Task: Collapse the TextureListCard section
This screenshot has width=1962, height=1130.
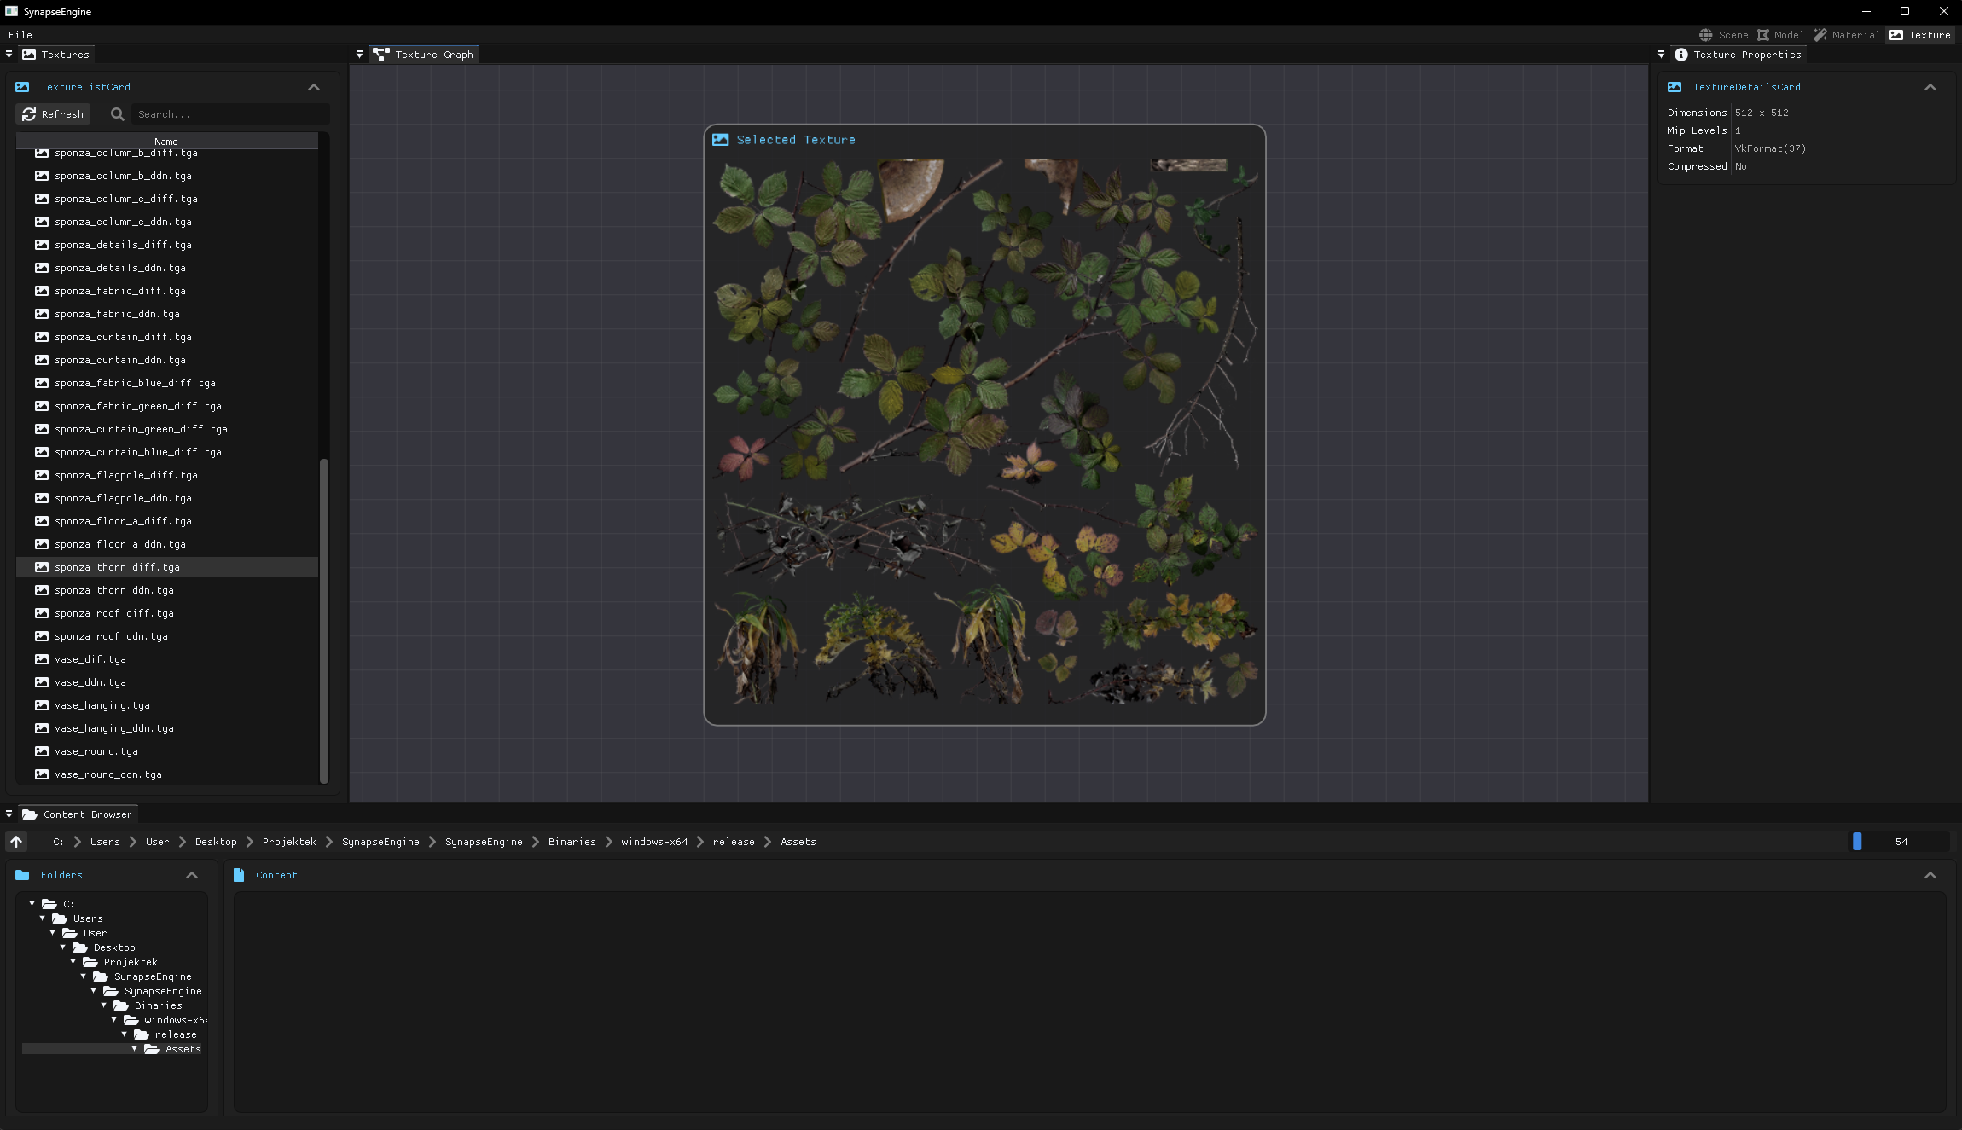Action: coord(314,87)
